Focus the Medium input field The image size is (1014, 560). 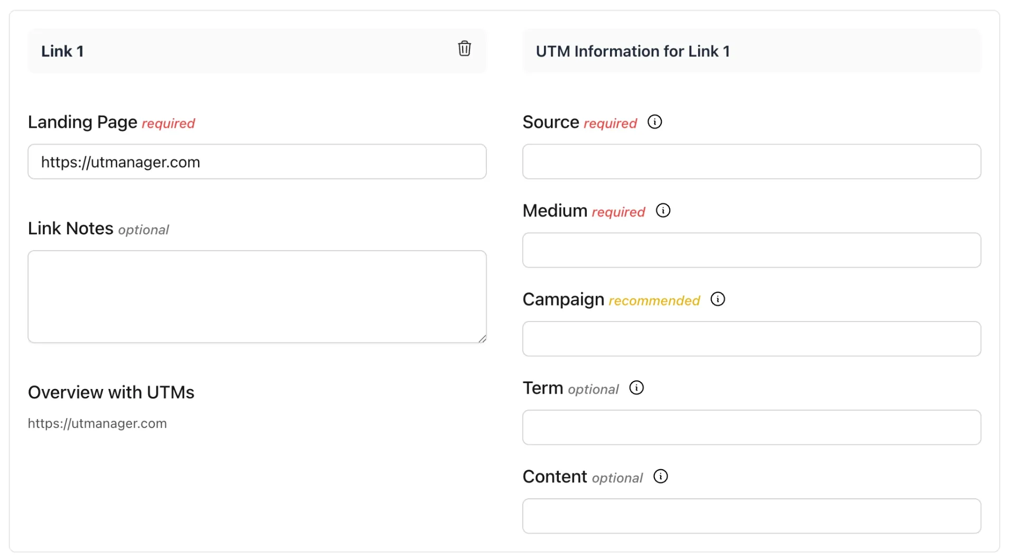tap(752, 250)
